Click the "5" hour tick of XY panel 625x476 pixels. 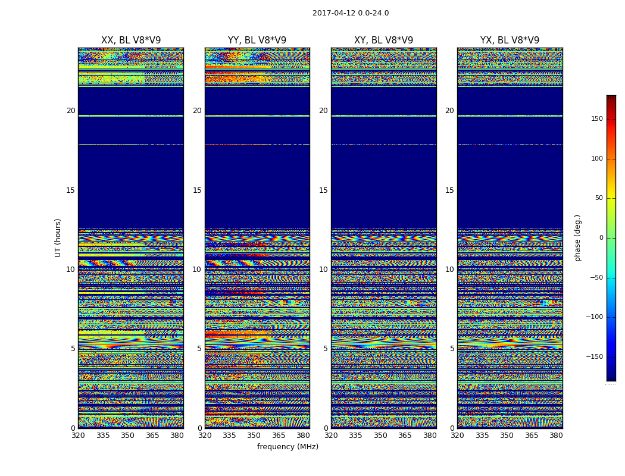(325, 349)
